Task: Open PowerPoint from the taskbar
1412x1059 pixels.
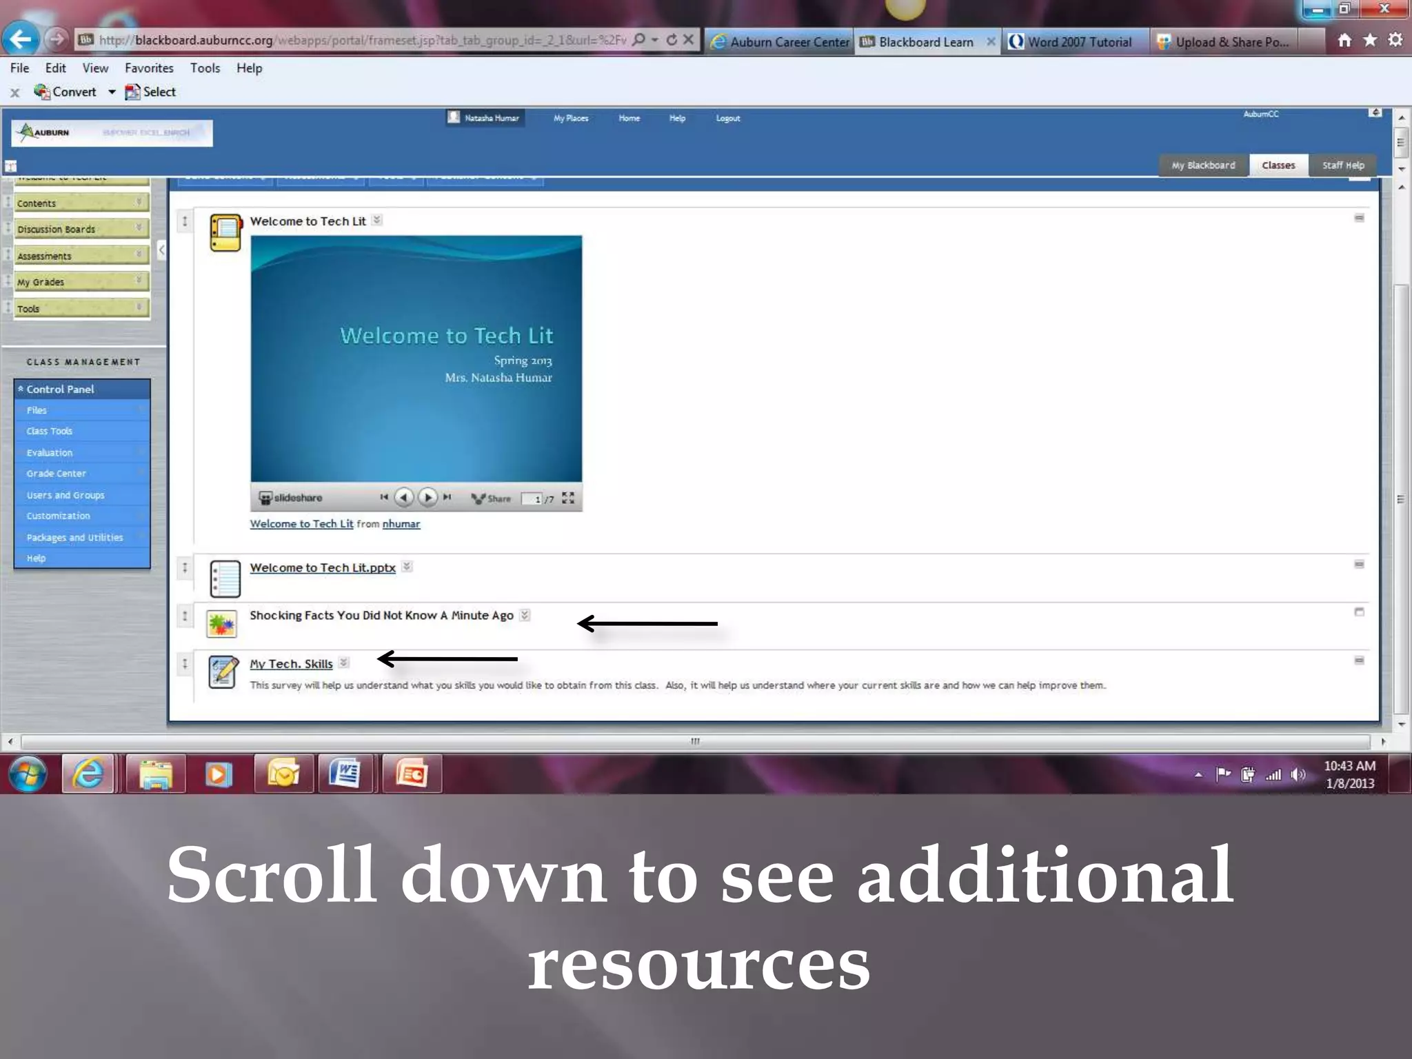Action: pyautogui.click(x=412, y=774)
